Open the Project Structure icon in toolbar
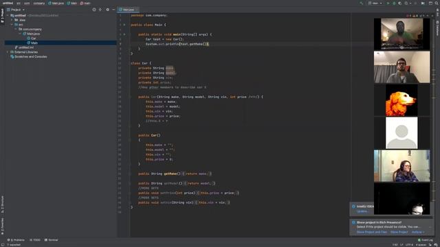Viewport: 440px width, 247px height. click(430, 3)
